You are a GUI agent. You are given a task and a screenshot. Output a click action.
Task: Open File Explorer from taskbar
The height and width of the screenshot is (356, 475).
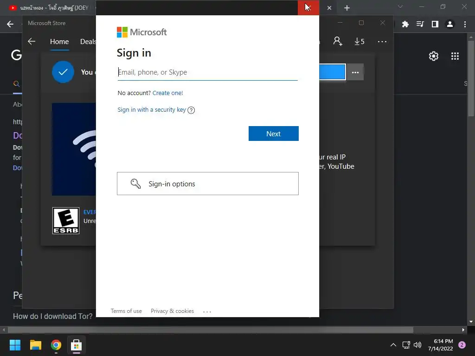35,345
